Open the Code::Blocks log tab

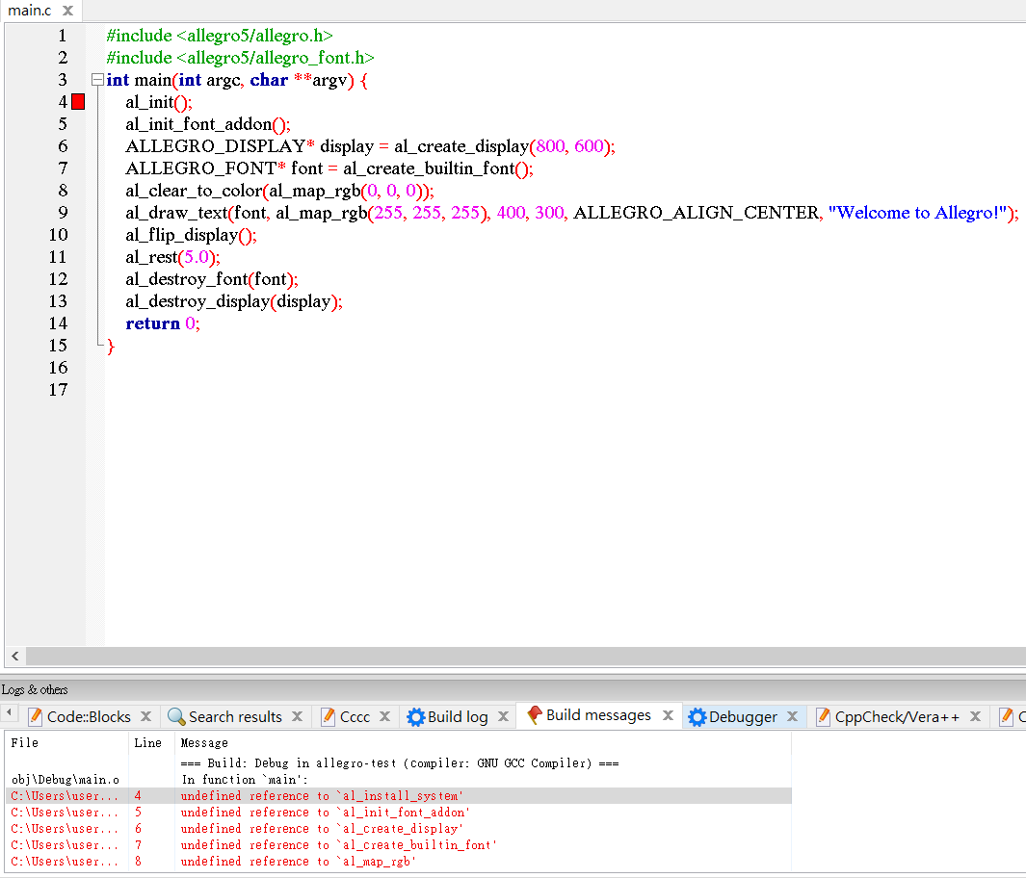(x=89, y=716)
